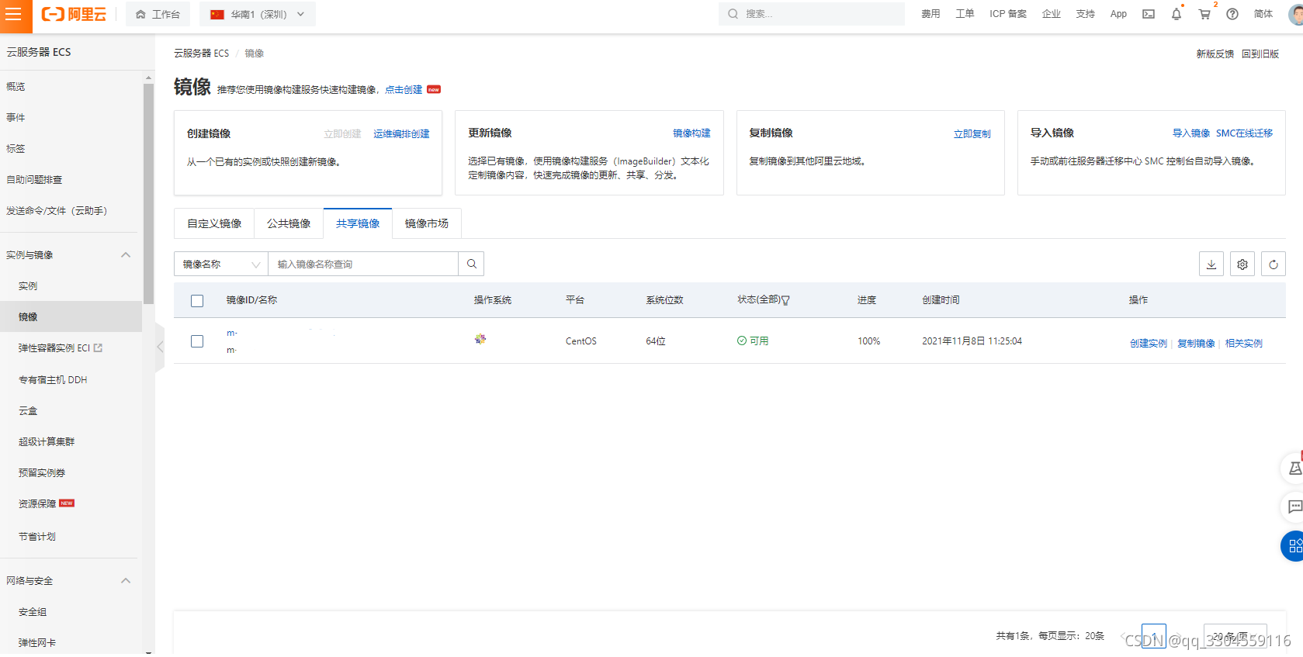Click 镜像构建 link in update card
This screenshot has height=657, width=1303.
point(691,133)
